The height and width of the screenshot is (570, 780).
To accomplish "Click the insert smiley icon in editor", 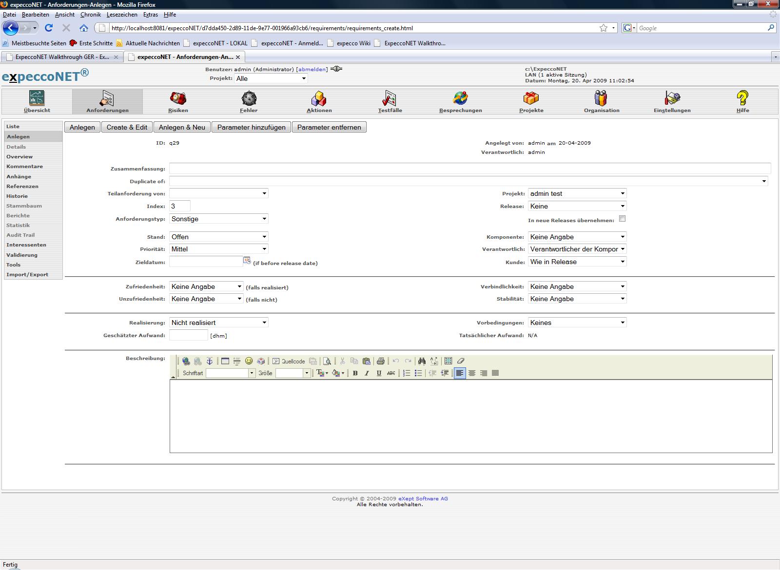I will click(249, 361).
